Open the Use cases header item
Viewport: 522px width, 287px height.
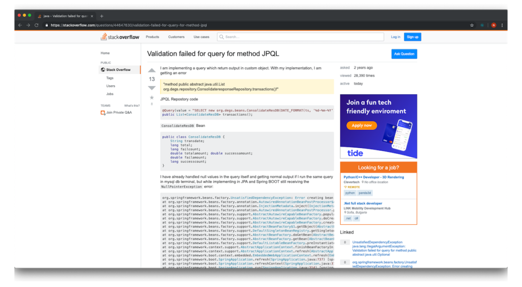pos(201,37)
